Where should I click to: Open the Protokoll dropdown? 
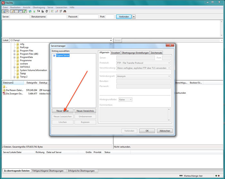coord(143,63)
